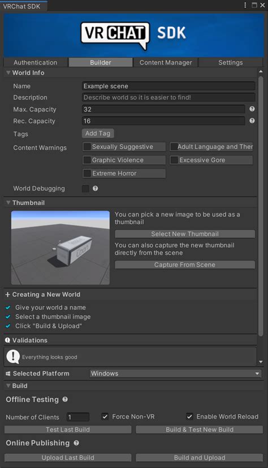Collapse the World Info section

[8, 73]
